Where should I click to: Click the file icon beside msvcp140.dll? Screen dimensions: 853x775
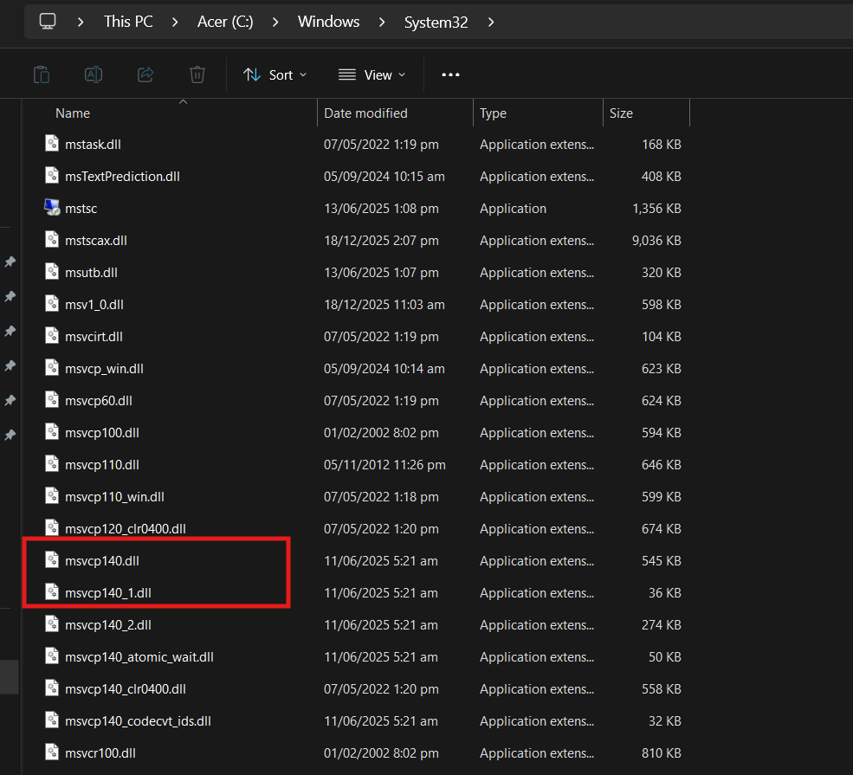(54, 560)
